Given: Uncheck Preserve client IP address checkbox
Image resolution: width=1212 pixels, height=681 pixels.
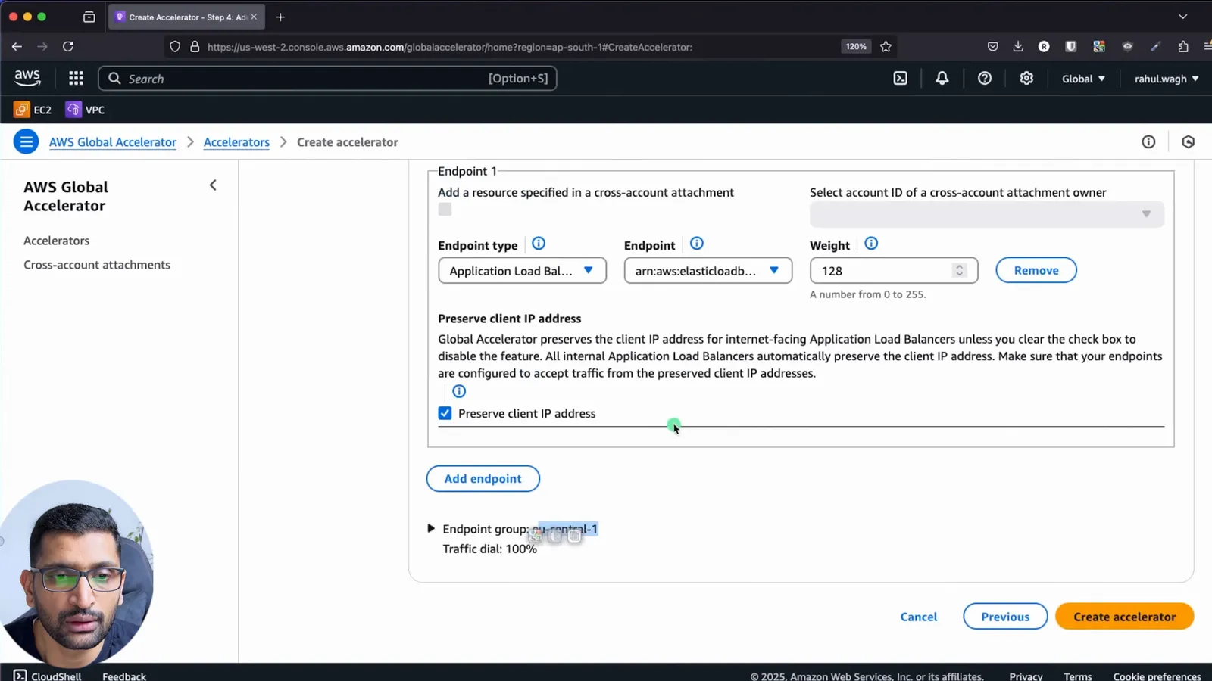Looking at the screenshot, I should 445,413.
